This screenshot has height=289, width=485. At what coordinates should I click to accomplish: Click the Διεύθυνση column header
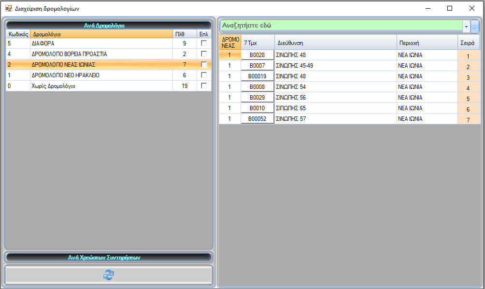click(335, 43)
